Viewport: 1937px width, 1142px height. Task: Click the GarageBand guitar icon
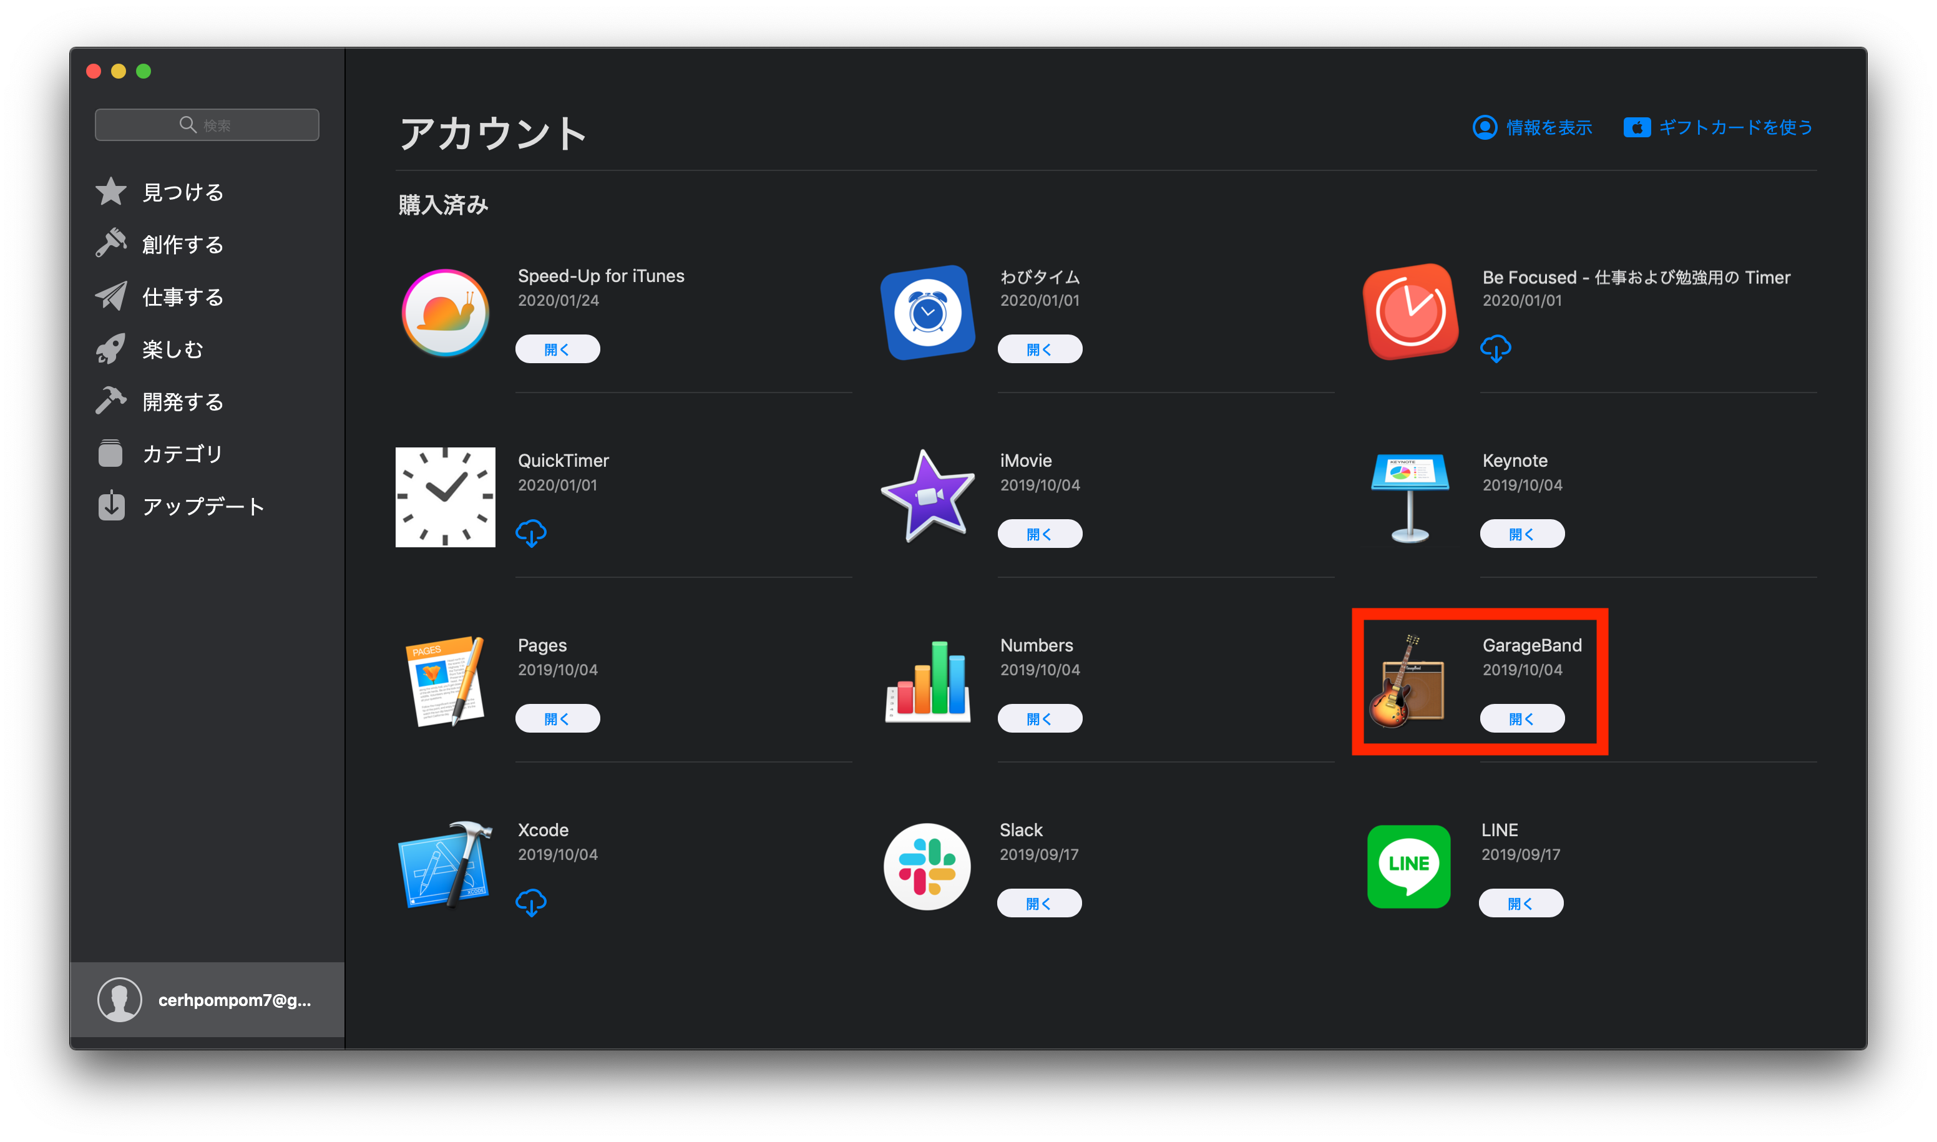tap(1408, 682)
